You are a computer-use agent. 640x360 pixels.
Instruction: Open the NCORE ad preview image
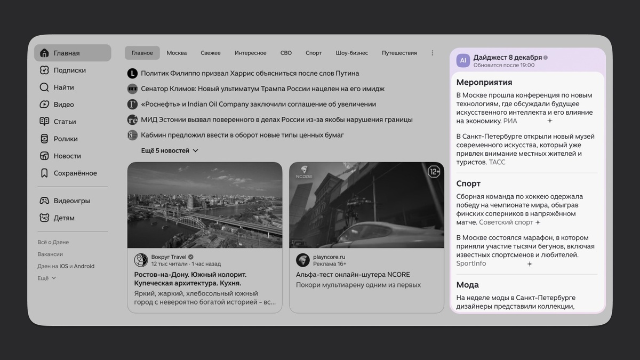tap(366, 205)
